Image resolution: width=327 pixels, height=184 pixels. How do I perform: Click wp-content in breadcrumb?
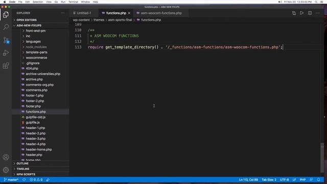coord(81,20)
